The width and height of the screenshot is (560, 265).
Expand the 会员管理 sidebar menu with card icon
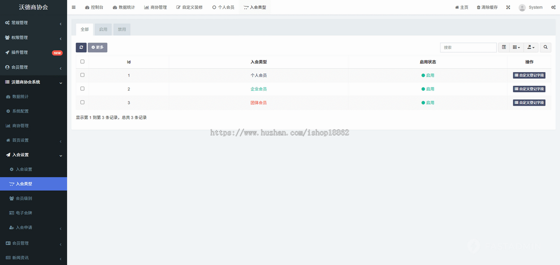(34, 243)
